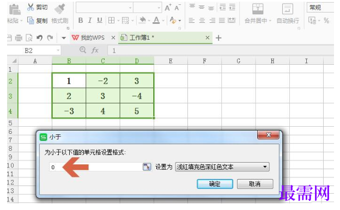Click the Print icon in quick toolbar
Viewport: 340px width, 210px height.
coord(19,38)
